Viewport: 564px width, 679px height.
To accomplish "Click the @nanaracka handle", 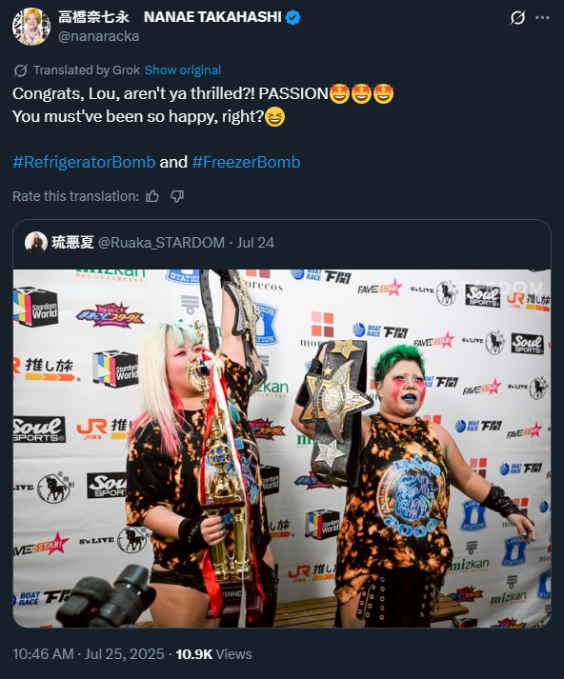I will (x=99, y=36).
